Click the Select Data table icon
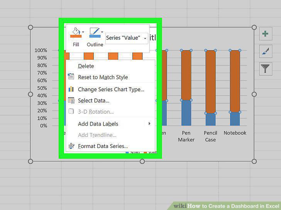The height and width of the screenshot is (210, 281). [71, 100]
